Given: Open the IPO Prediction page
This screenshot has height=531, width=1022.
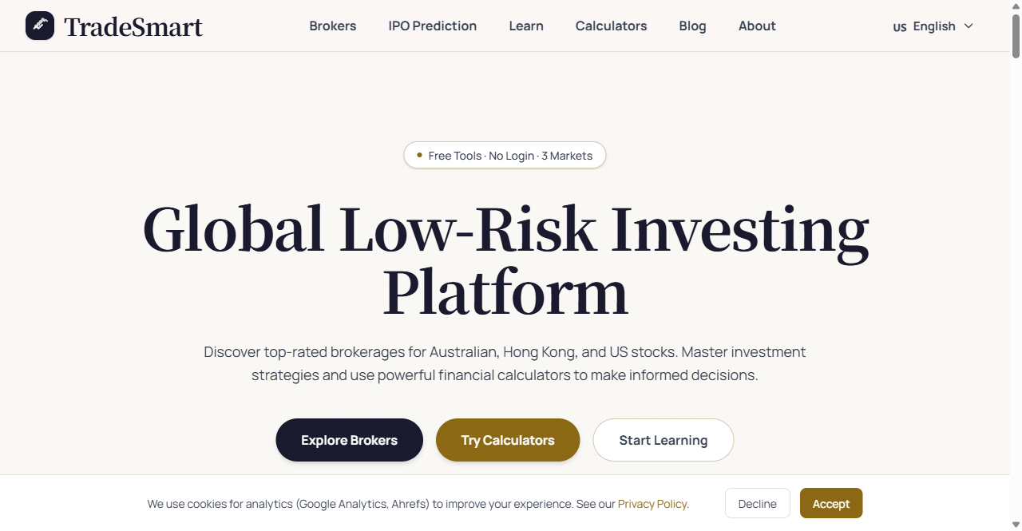Looking at the screenshot, I should click(432, 26).
